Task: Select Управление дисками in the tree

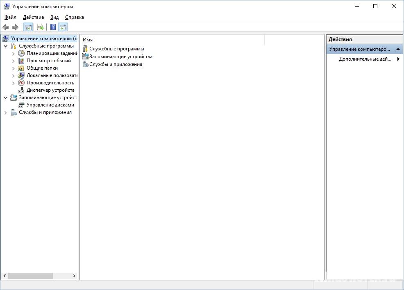Action: (50, 105)
